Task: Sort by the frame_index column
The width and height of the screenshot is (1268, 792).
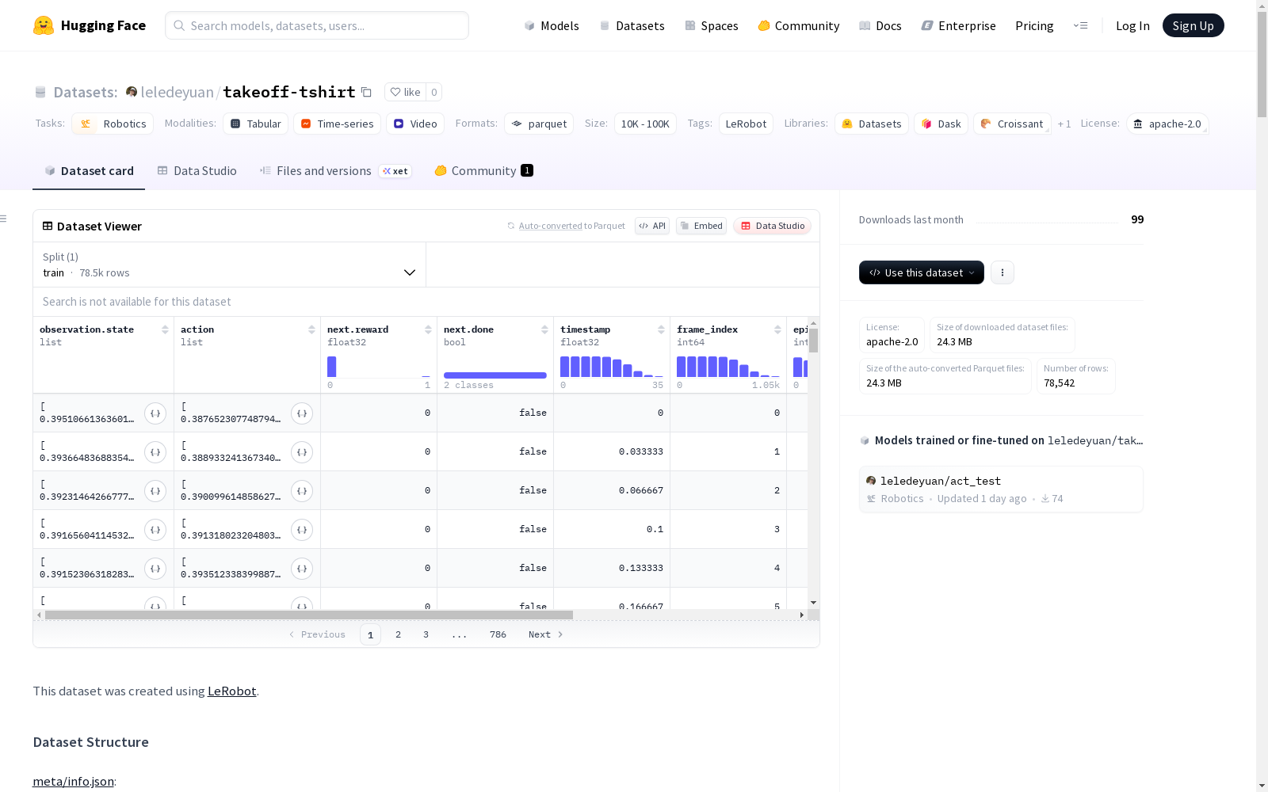Action: click(x=777, y=329)
